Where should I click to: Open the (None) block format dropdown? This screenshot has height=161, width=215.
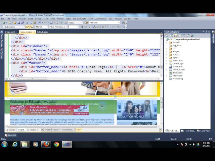point(41,27)
